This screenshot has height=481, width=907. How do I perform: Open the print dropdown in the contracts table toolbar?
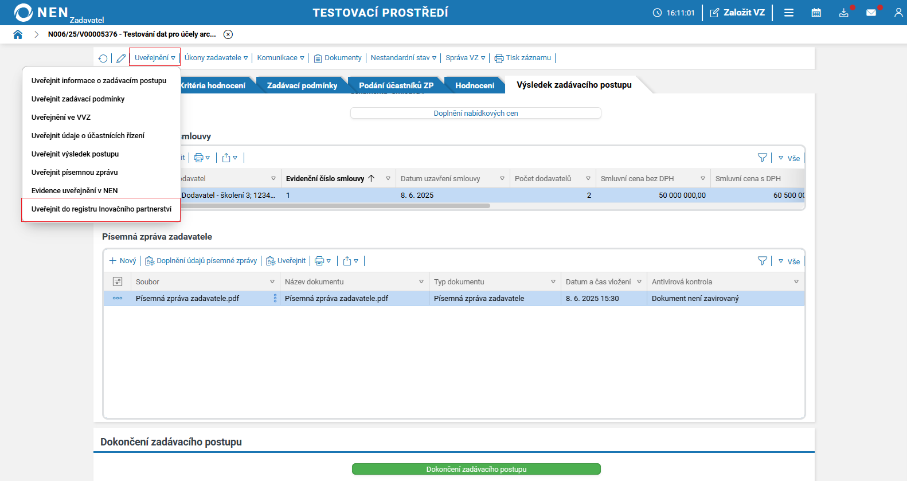click(x=202, y=158)
